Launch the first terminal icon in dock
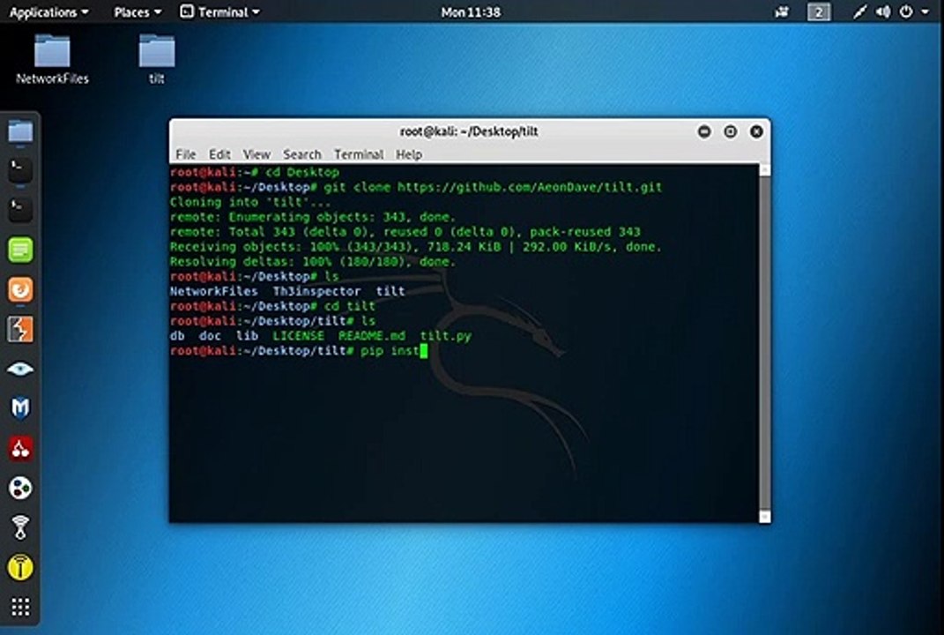The image size is (944, 635). [x=20, y=170]
